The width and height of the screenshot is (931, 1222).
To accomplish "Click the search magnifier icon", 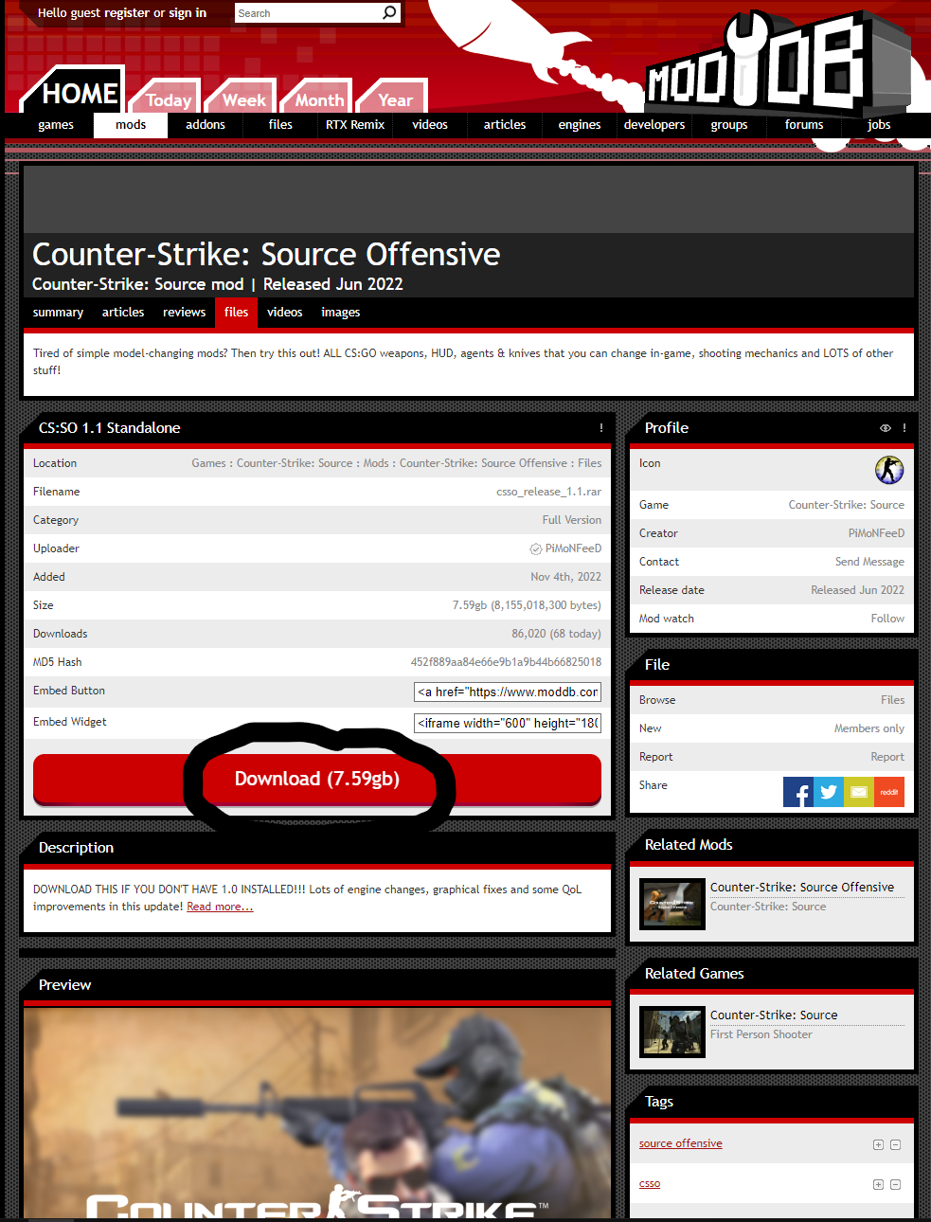I will (389, 12).
